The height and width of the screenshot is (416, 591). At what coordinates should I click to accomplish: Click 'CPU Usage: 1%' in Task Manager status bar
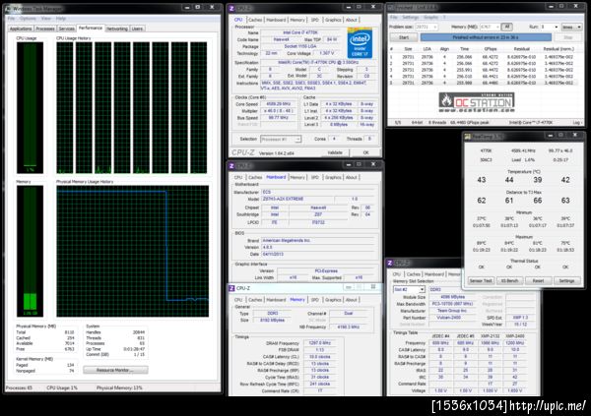(x=62, y=387)
